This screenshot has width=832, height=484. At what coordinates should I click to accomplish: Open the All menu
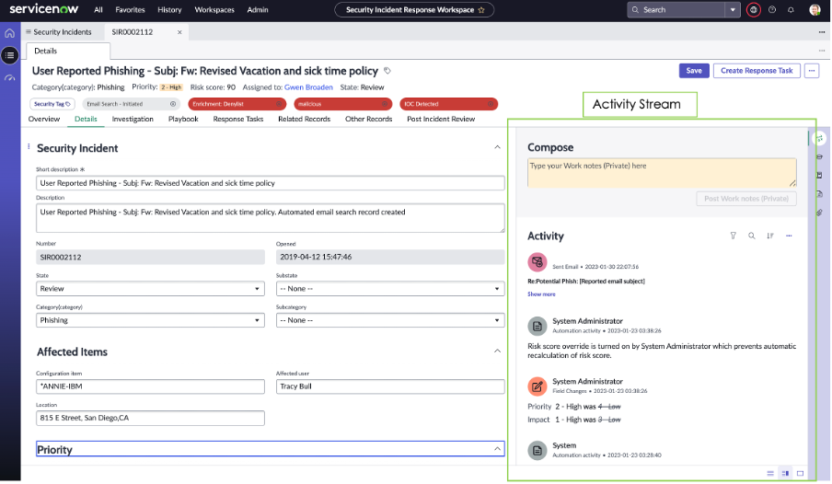click(98, 9)
